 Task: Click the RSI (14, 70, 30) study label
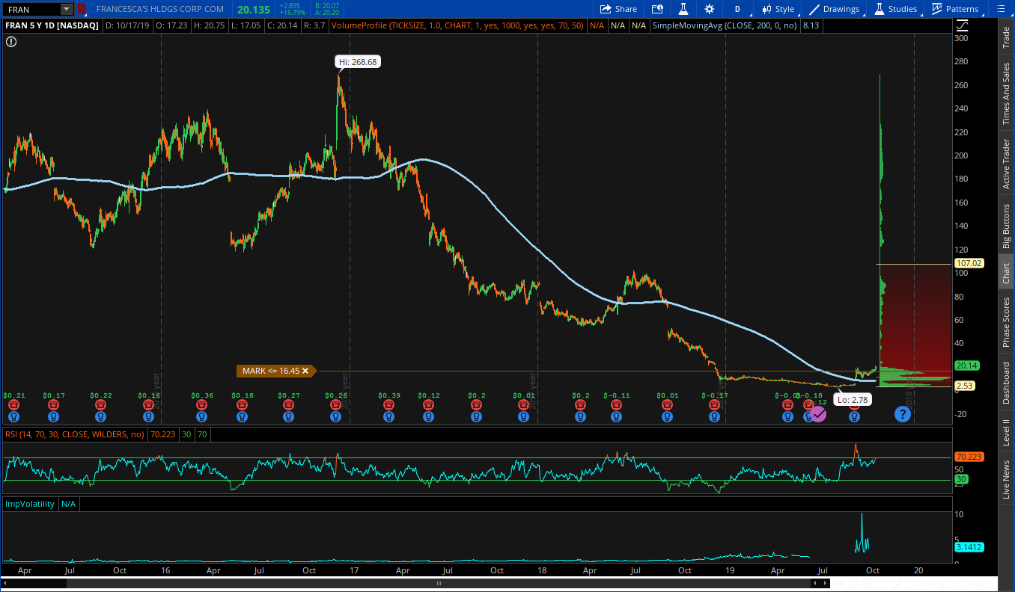pyautogui.click(x=74, y=434)
